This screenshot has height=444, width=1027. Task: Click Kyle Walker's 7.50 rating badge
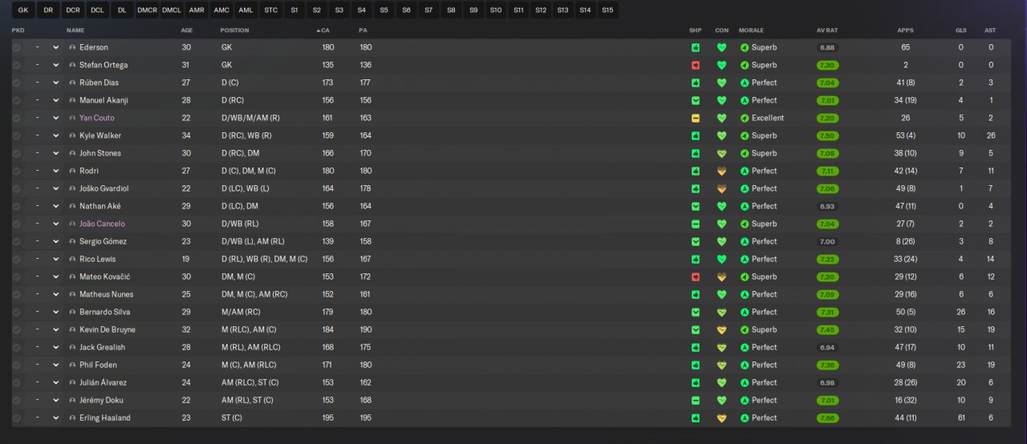pos(827,135)
